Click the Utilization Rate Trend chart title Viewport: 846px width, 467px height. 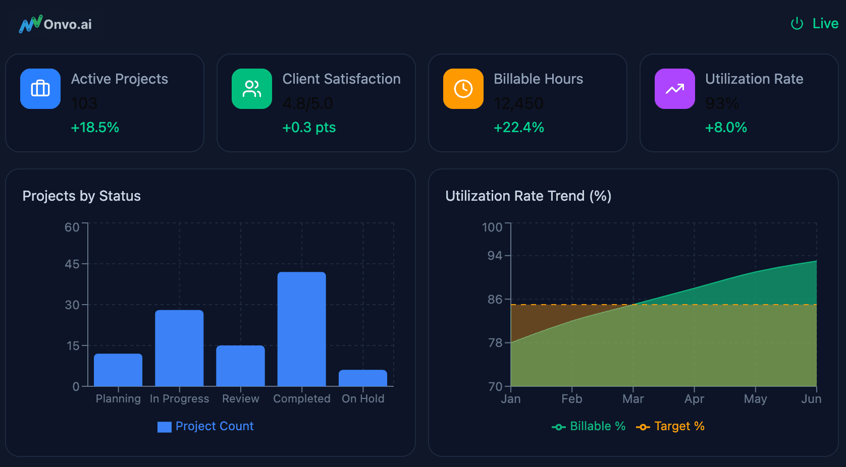pyautogui.click(x=528, y=196)
